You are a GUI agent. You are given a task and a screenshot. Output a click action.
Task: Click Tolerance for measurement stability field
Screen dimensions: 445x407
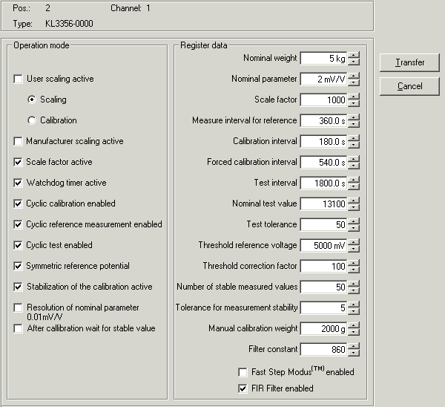[323, 307]
